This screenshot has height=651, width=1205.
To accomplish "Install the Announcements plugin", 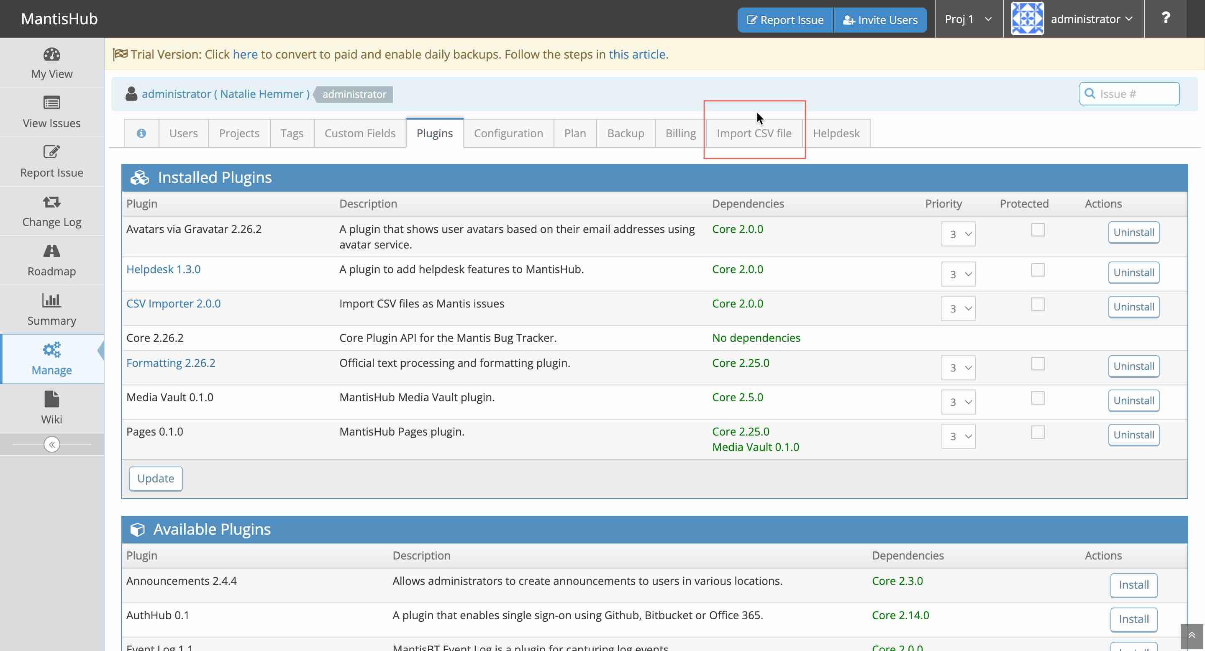I will point(1133,585).
